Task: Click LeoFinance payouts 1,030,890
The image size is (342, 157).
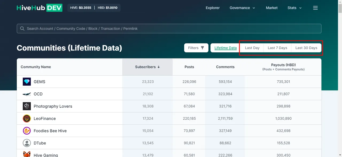Action: pos(283,119)
